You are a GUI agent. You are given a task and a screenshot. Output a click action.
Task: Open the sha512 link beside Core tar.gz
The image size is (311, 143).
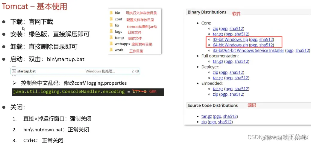coord(241,34)
